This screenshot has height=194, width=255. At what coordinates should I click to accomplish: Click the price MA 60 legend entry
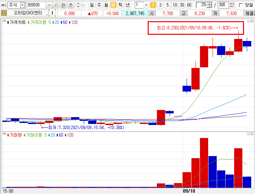[x=64, y=22]
